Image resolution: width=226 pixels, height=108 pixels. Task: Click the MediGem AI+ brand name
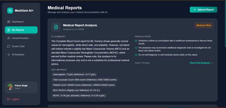24,11
